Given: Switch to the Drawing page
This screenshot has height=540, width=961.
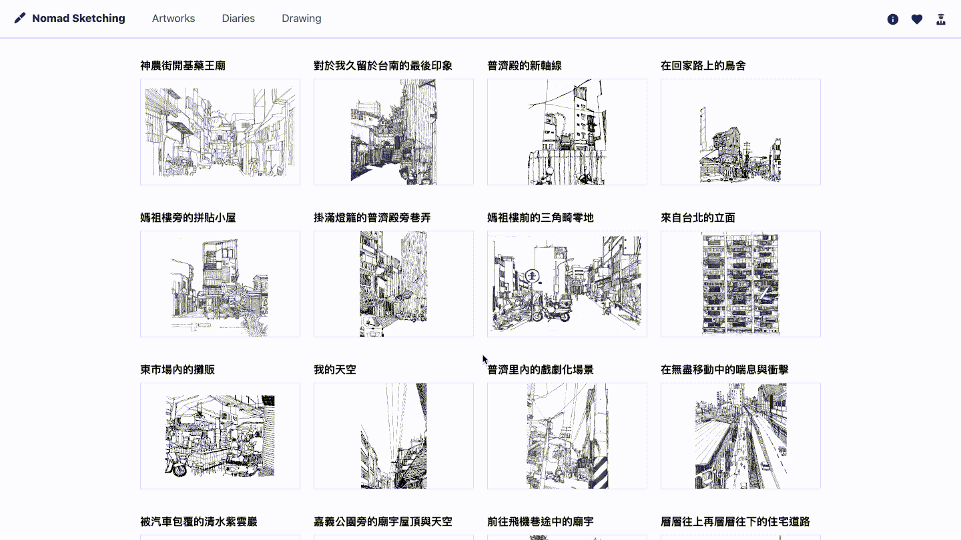Looking at the screenshot, I should pos(301,19).
